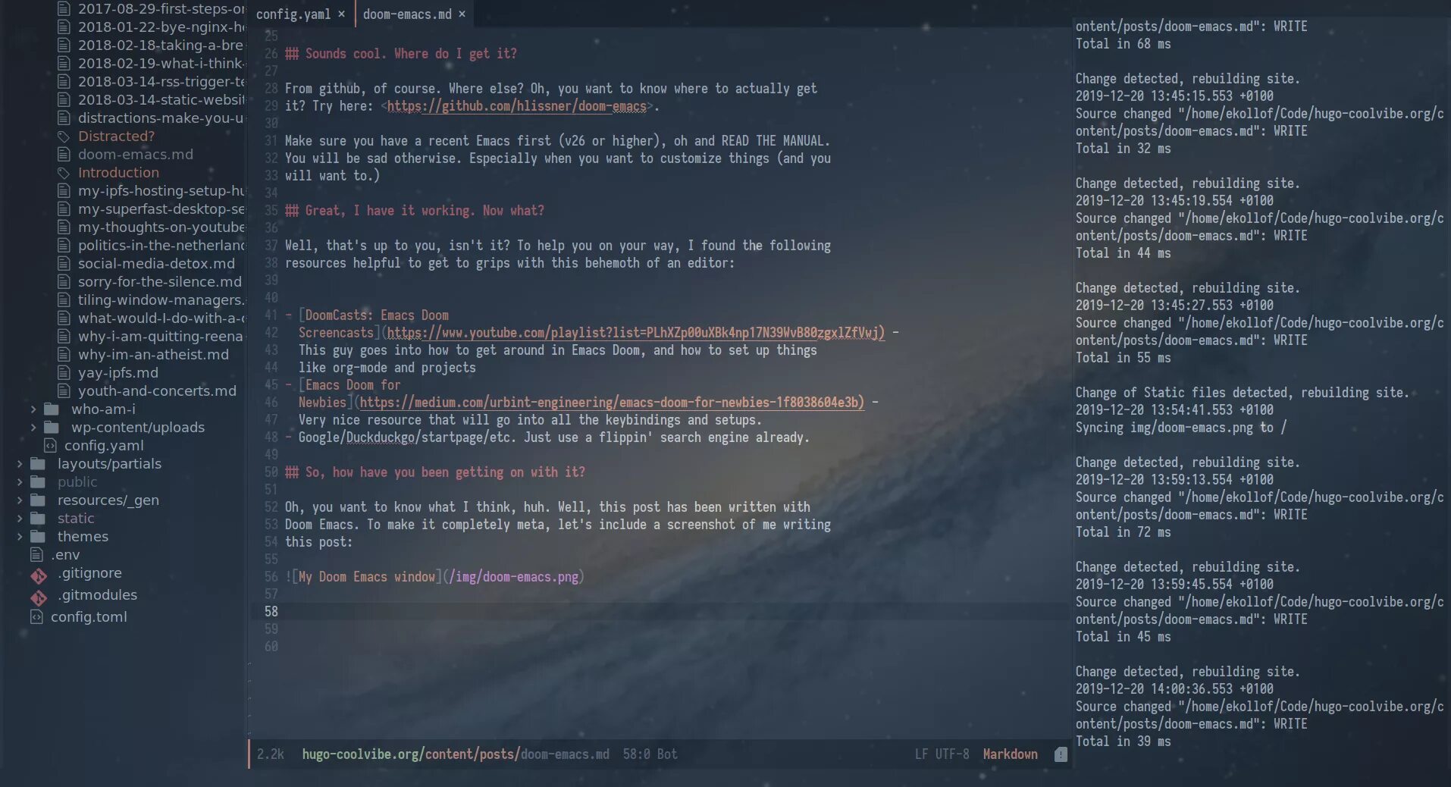Expand the wp-content/uploads folder
The width and height of the screenshot is (1451, 787).
tap(33, 428)
